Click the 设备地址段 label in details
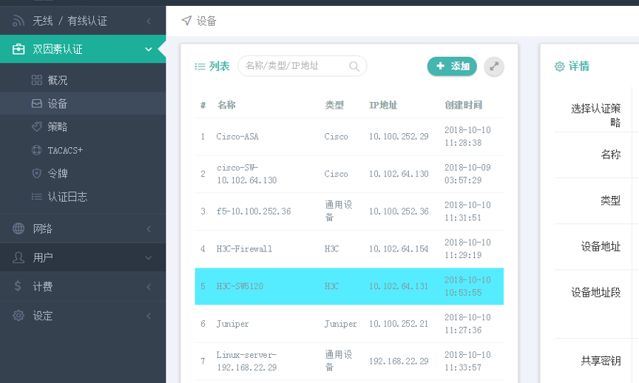 596,292
